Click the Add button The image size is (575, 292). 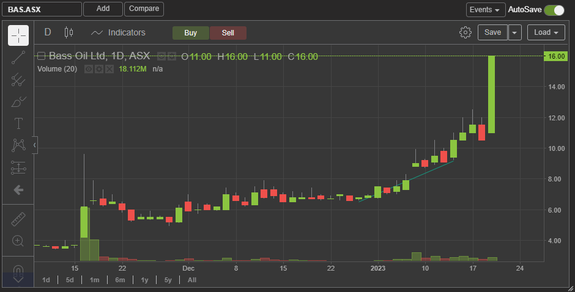[103, 9]
